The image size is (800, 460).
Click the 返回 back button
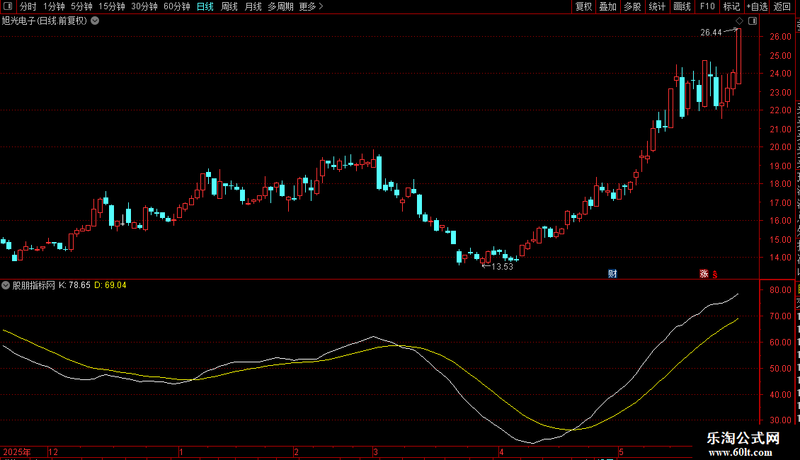point(782,6)
